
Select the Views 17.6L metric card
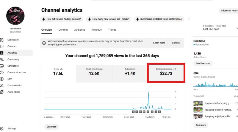pos(58,74)
